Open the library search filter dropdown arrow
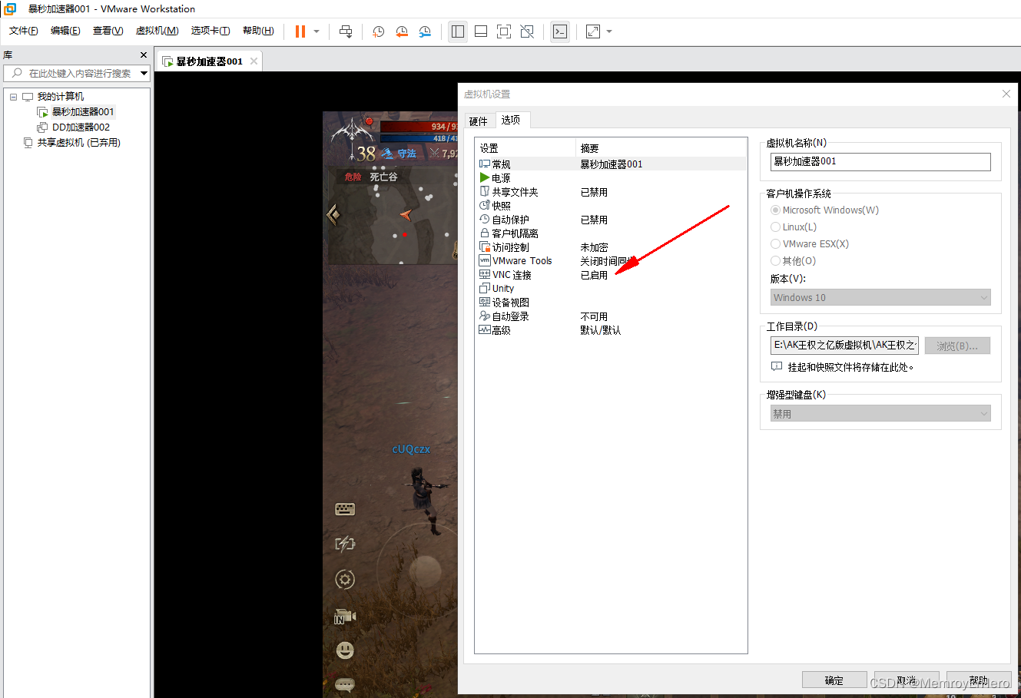Image resolution: width=1021 pixels, height=698 pixels. coord(144,73)
